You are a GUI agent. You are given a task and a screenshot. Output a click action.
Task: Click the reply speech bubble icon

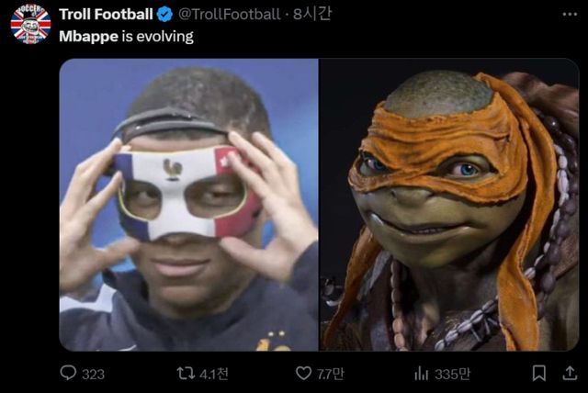coord(68,374)
